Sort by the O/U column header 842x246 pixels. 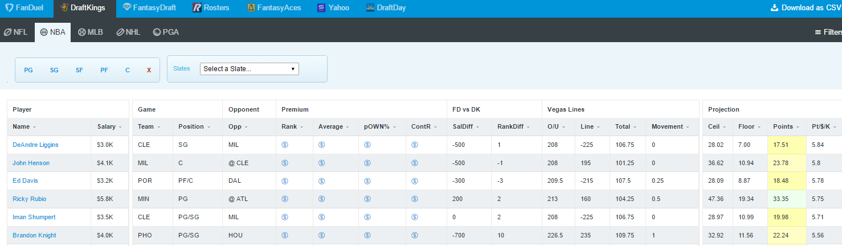click(x=557, y=126)
